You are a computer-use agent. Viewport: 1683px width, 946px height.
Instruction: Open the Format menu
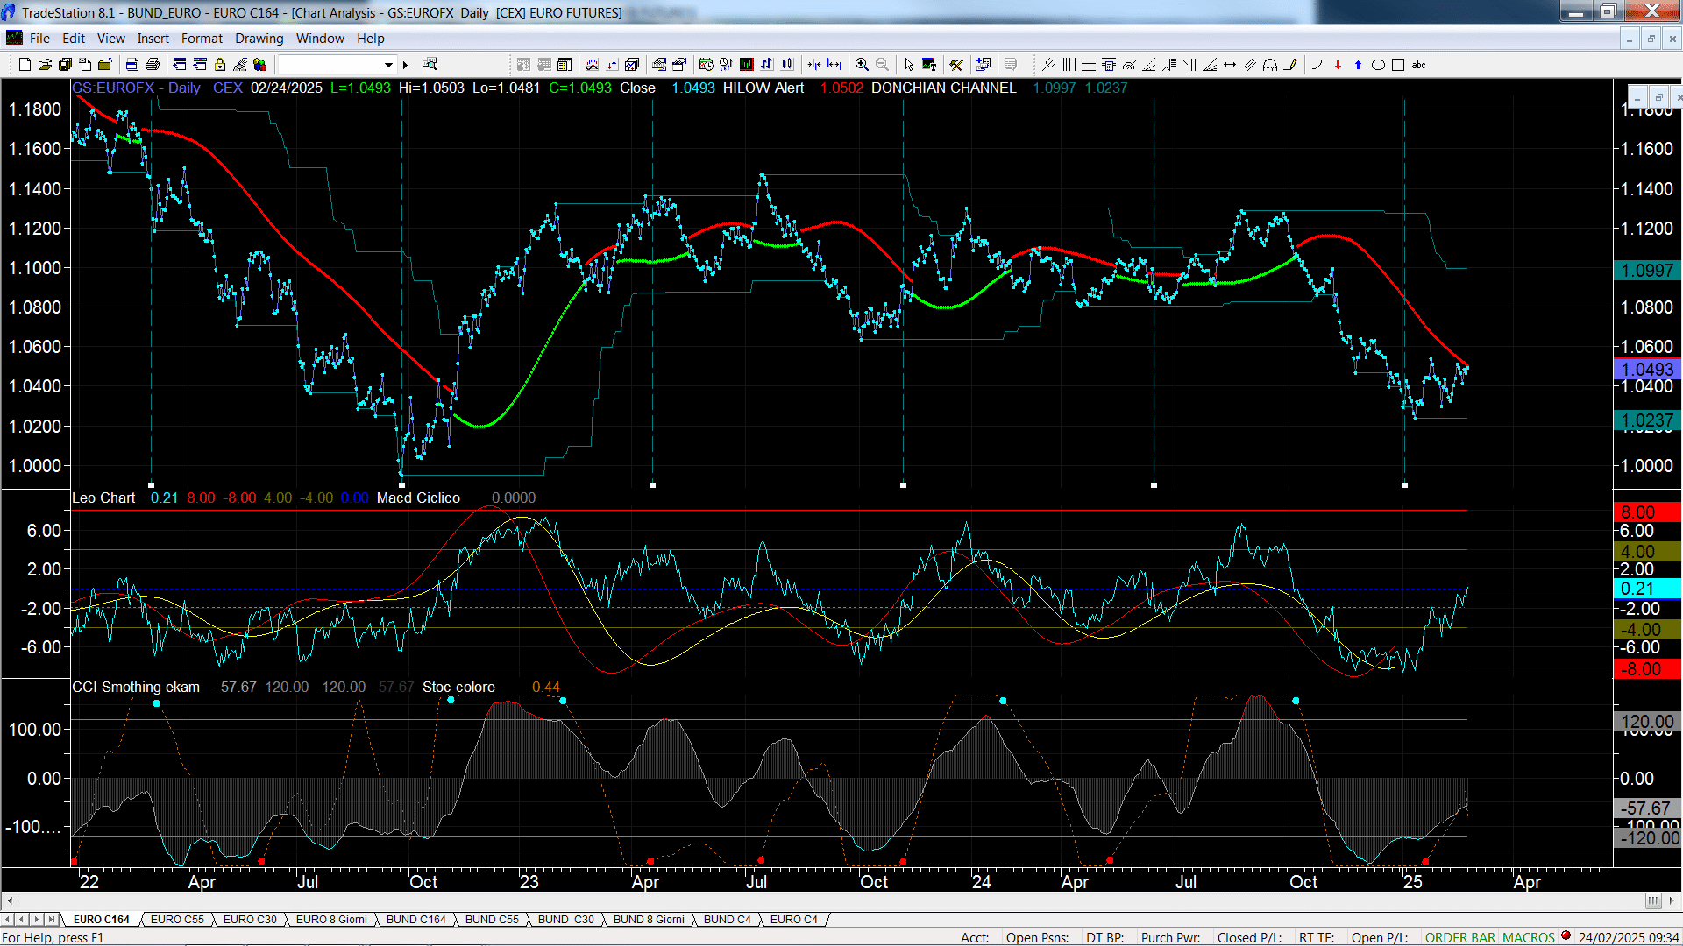202,39
